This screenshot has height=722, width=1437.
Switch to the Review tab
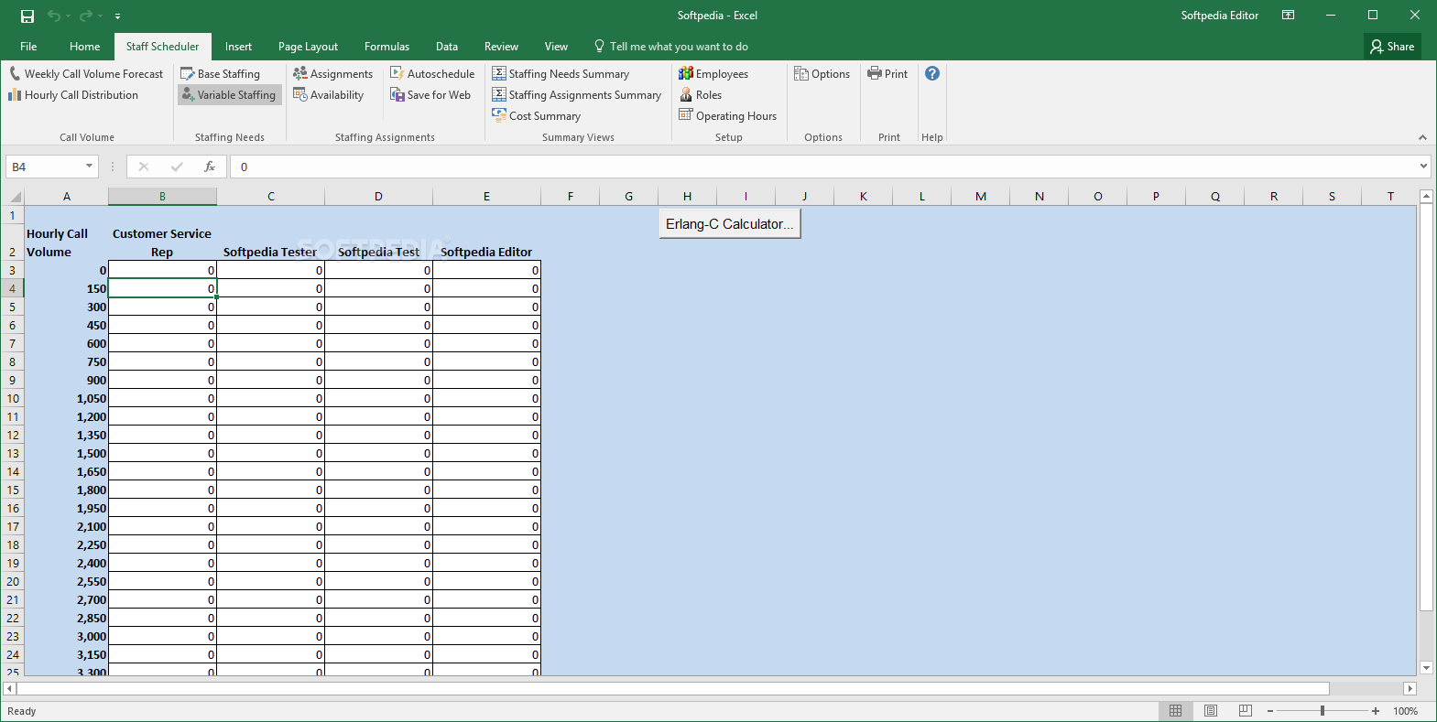coord(501,47)
